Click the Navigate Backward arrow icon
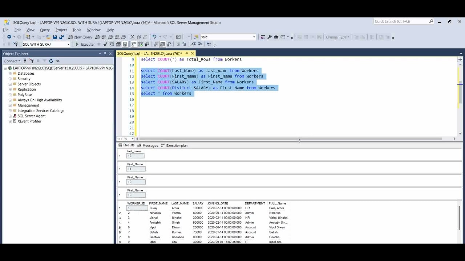 (x=9, y=37)
